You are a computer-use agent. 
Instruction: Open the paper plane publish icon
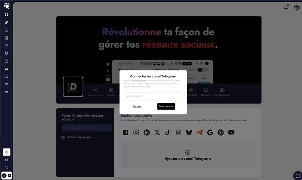click(x=6, y=23)
